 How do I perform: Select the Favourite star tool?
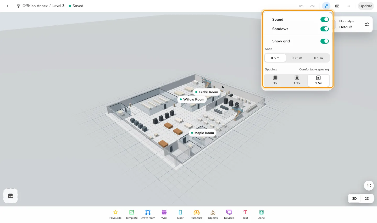click(115, 214)
